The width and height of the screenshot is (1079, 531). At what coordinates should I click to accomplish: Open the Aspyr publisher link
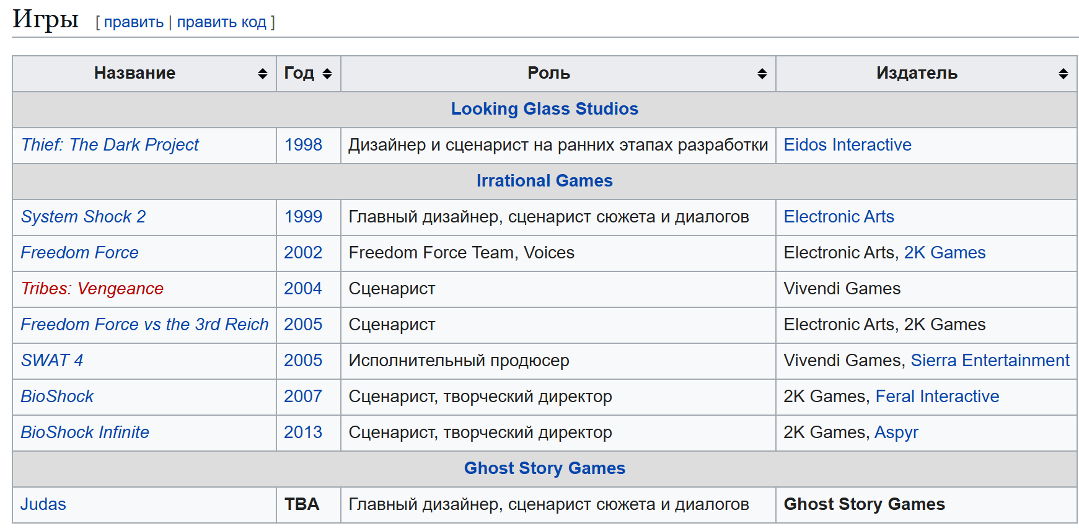pyautogui.click(x=896, y=432)
